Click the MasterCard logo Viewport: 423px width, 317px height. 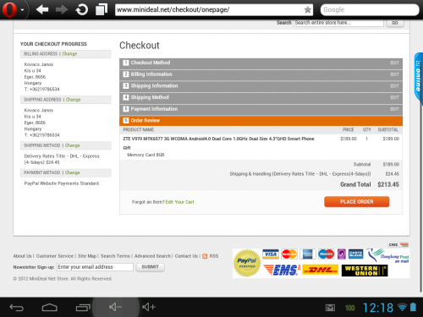click(289, 254)
